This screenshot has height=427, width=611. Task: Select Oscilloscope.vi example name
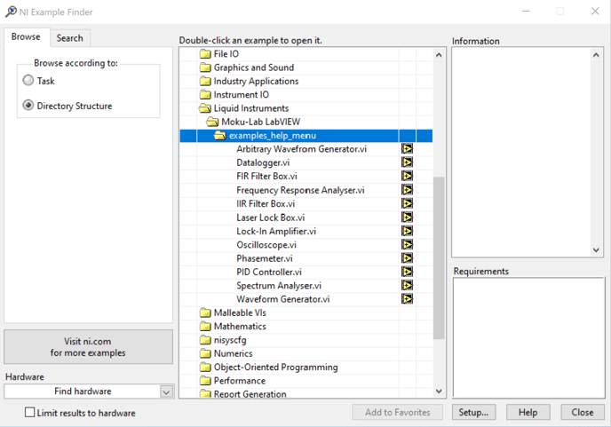266,245
